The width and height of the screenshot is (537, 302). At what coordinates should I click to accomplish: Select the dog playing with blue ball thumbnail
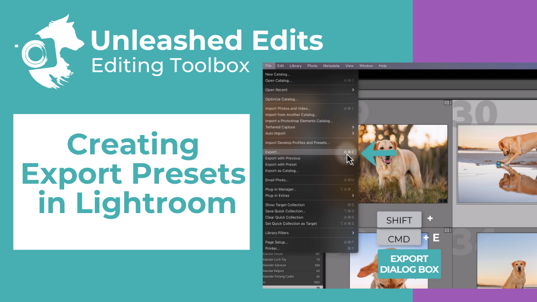click(497, 164)
